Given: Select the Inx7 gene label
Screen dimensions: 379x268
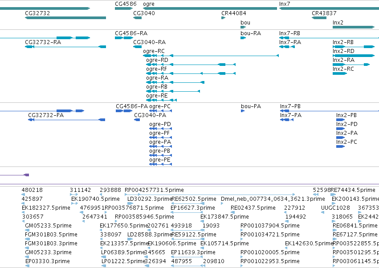Looking at the screenshot, I should click(285, 4).
